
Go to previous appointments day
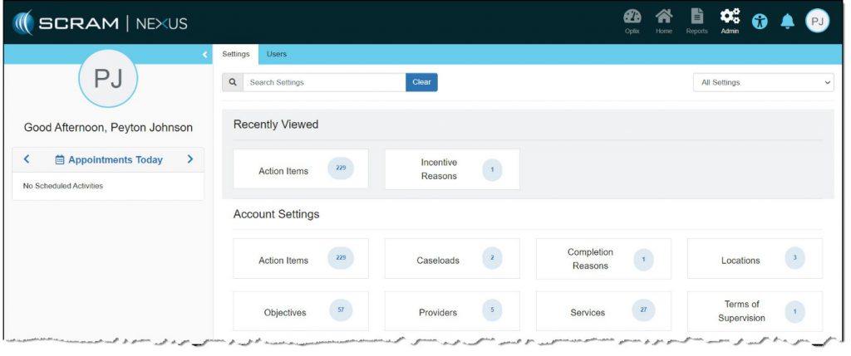[x=27, y=159]
